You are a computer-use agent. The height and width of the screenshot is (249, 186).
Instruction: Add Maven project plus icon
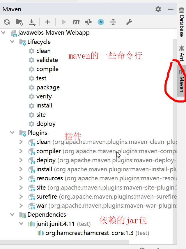click(47, 22)
